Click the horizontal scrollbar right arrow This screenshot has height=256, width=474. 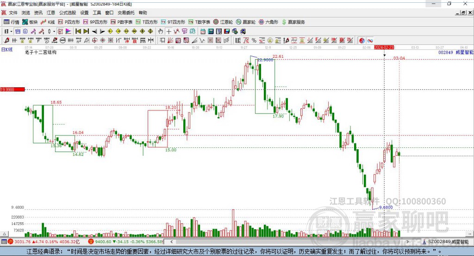[x=407, y=242]
